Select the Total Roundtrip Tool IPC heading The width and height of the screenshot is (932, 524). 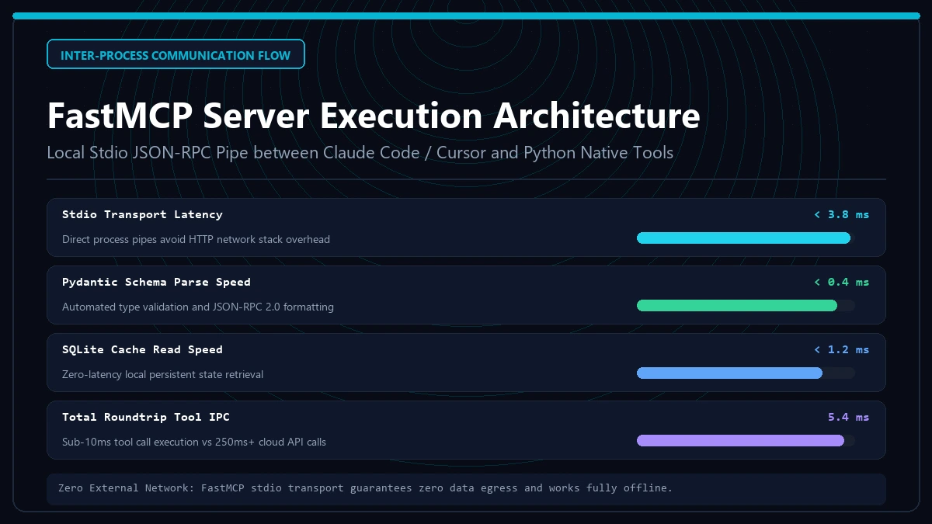click(146, 417)
